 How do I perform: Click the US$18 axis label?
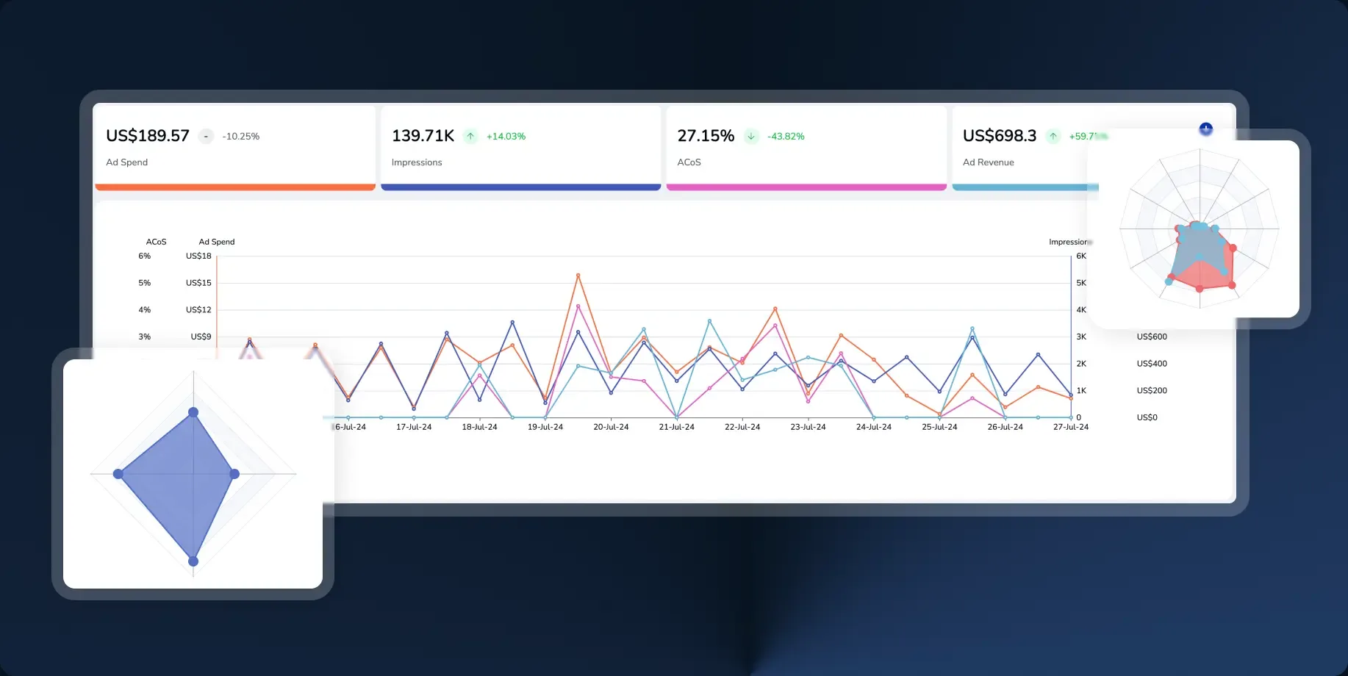198,256
